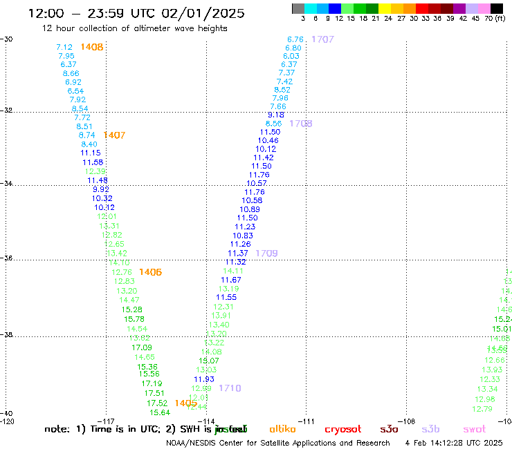Click the s3b satellite legend label
This screenshot has height=449, width=512.
tap(430, 429)
